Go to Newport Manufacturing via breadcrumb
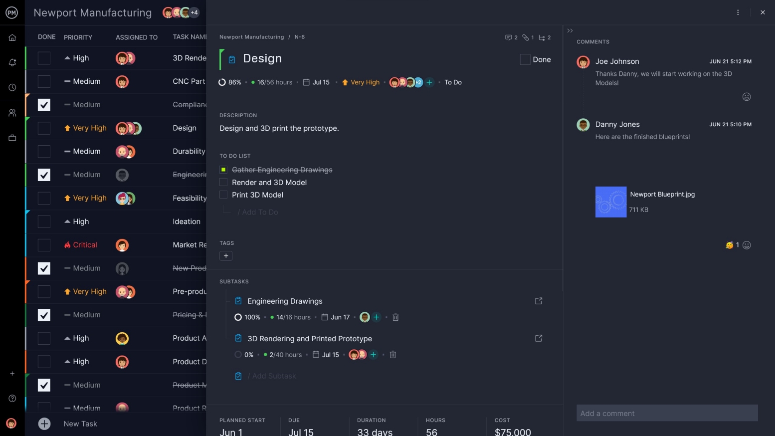 (251, 36)
